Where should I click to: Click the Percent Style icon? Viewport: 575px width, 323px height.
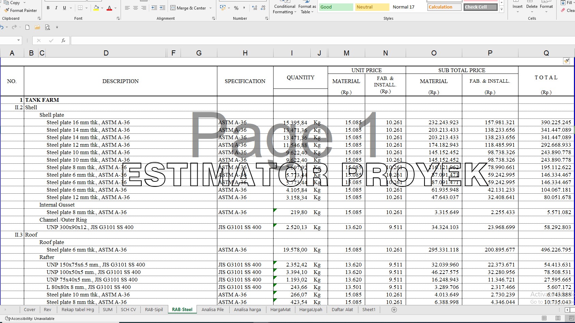[236, 8]
